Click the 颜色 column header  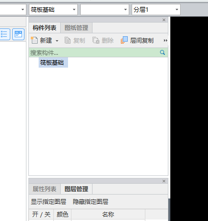point(63,214)
